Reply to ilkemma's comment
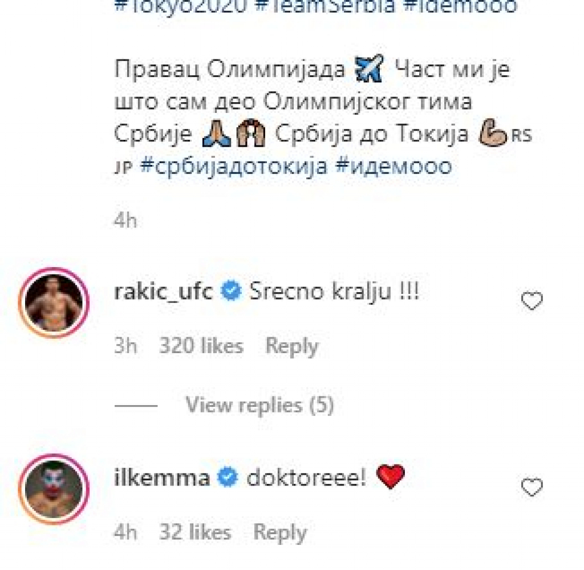 (279, 532)
